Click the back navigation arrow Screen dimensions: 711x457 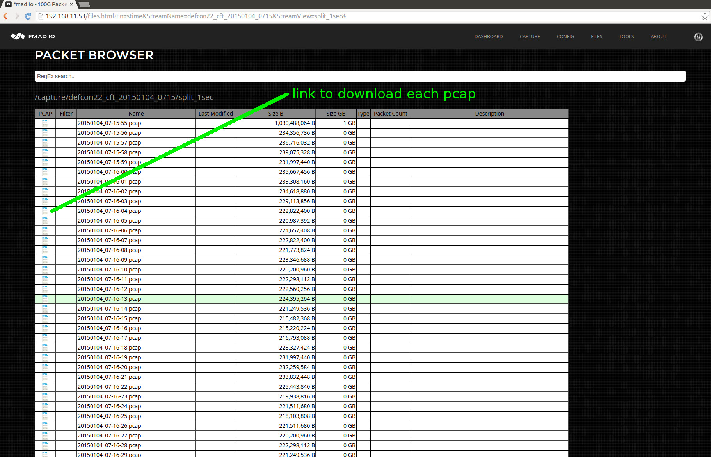point(5,16)
